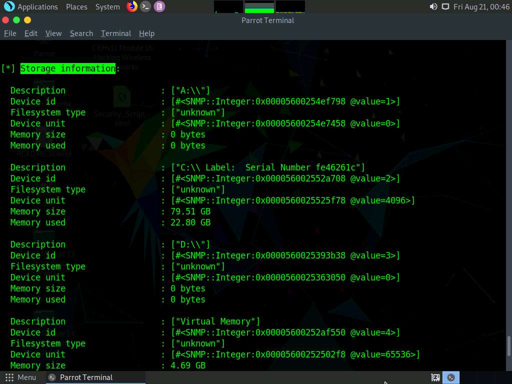Click the green CPU system monitor graph

point(259,7)
